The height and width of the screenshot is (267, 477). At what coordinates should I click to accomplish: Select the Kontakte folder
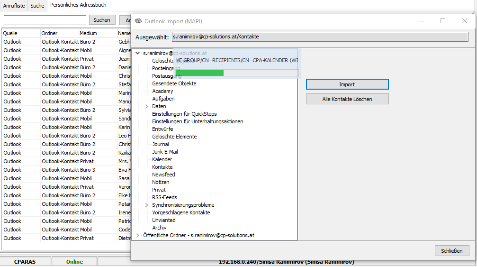click(x=162, y=167)
